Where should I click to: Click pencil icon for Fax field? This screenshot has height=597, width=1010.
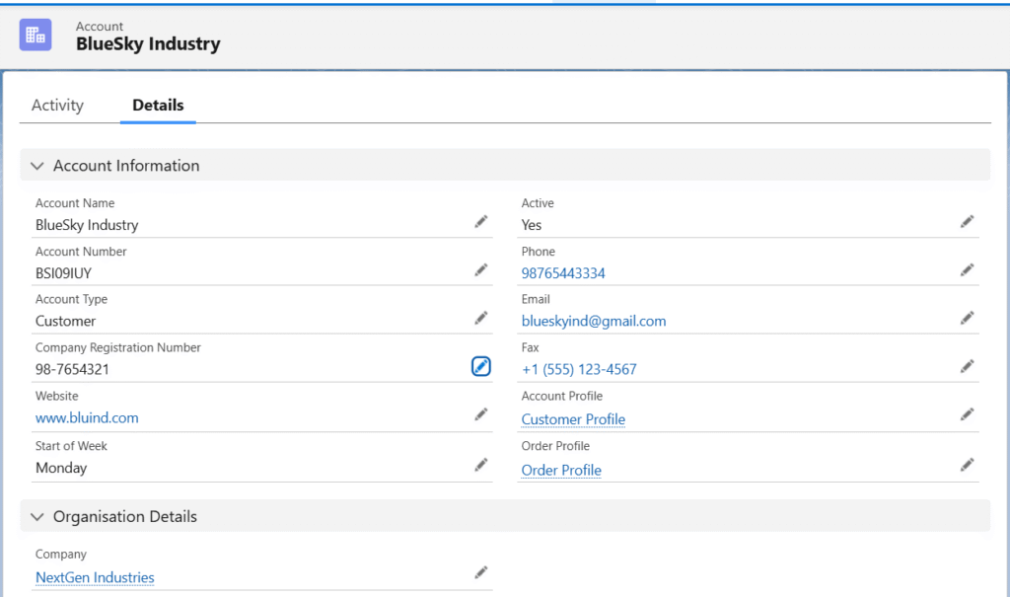pyautogui.click(x=968, y=366)
